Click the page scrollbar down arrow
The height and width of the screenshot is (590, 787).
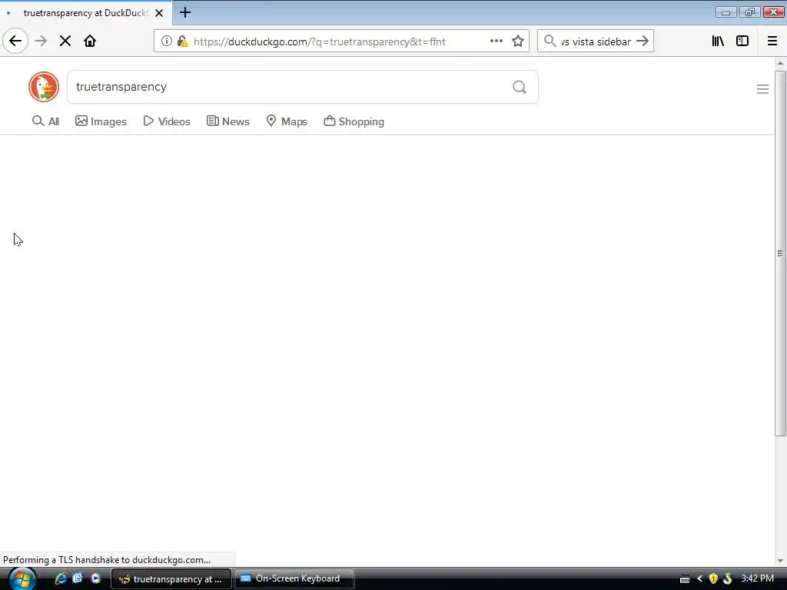[780, 560]
